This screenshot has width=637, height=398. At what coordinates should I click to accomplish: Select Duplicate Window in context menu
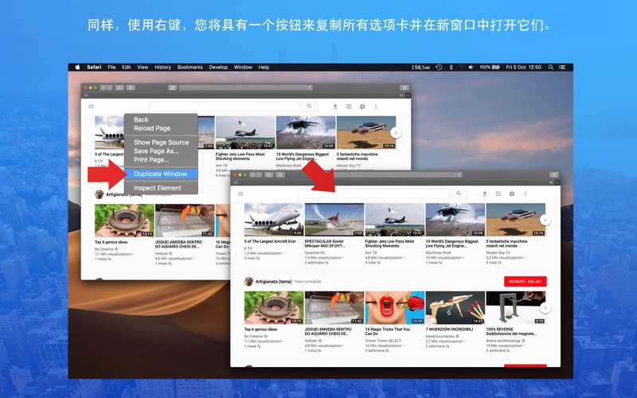click(161, 174)
